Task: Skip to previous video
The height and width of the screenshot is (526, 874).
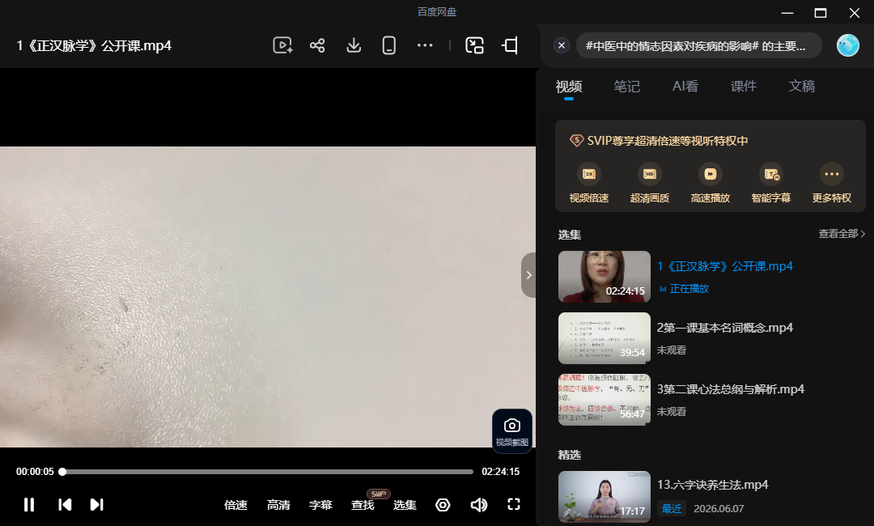Action: [x=65, y=505]
